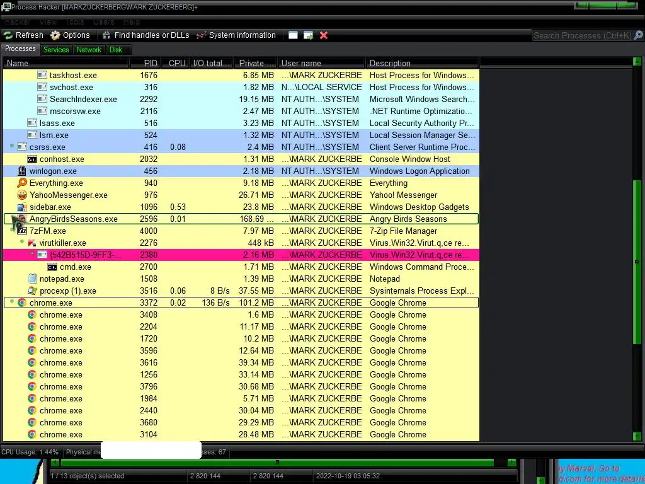
Task: Open the System information graph icon
Action: pyautogui.click(x=201, y=35)
